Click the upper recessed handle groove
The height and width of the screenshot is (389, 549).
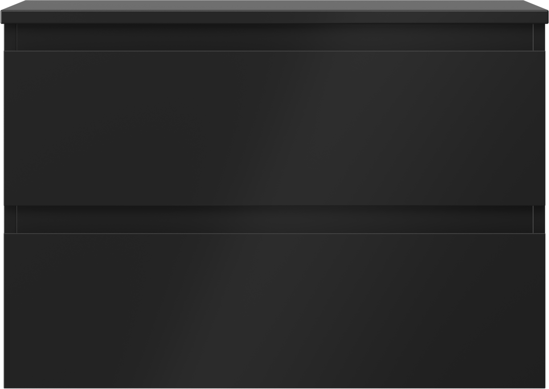pos(274,37)
